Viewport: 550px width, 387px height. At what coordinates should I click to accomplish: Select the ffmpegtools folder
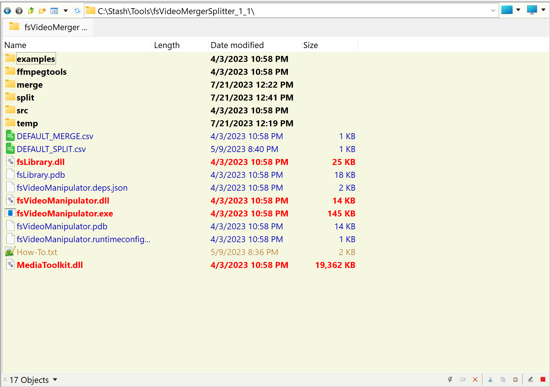pos(41,72)
